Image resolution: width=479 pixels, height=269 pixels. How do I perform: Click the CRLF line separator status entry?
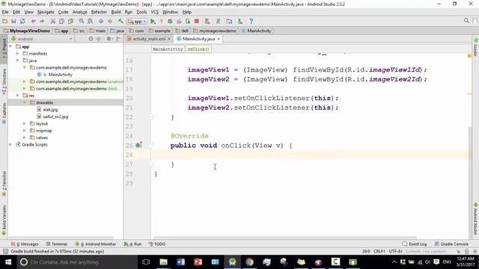point(379,251)
